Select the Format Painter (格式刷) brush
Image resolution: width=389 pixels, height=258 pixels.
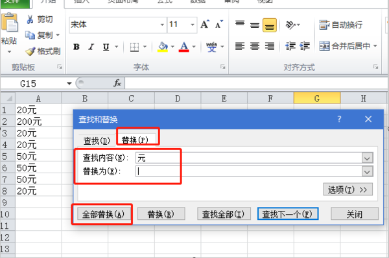[x=30, y=51]
